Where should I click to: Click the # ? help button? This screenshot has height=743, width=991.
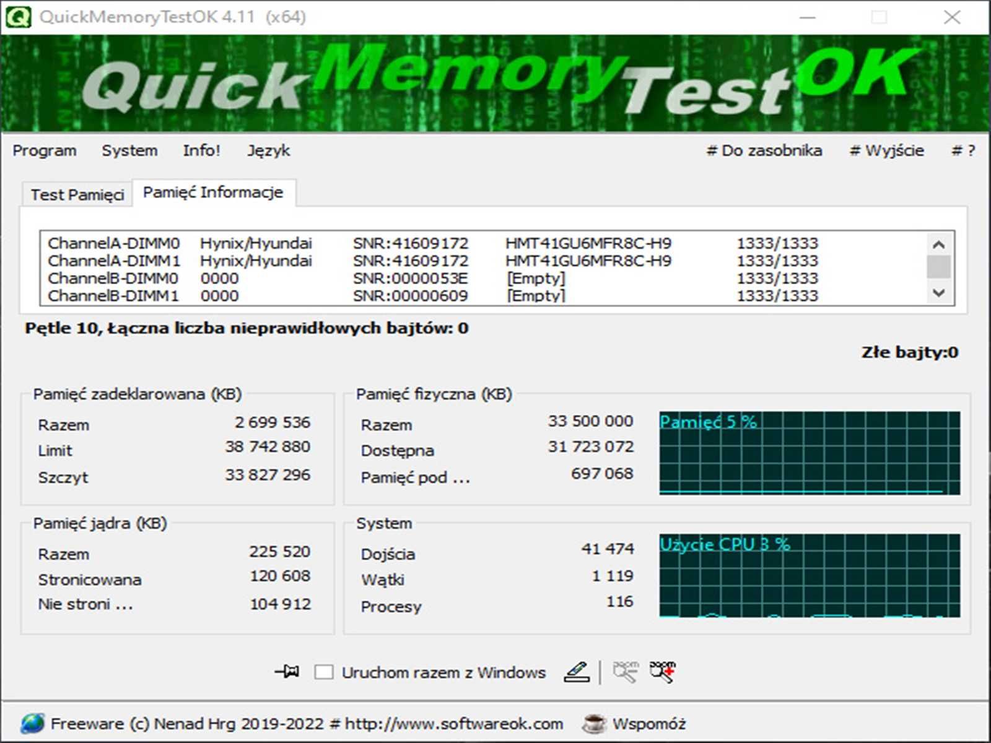(x=963, y=150)
